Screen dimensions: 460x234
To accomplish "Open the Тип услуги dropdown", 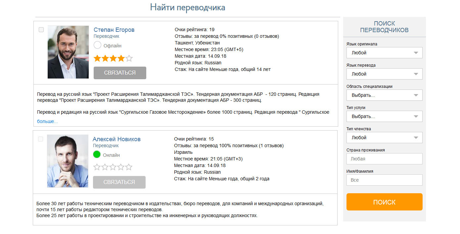I will point(384,116).
